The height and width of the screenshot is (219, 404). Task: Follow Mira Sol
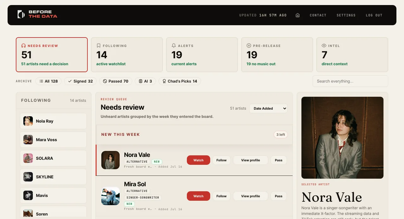[222, 196]
